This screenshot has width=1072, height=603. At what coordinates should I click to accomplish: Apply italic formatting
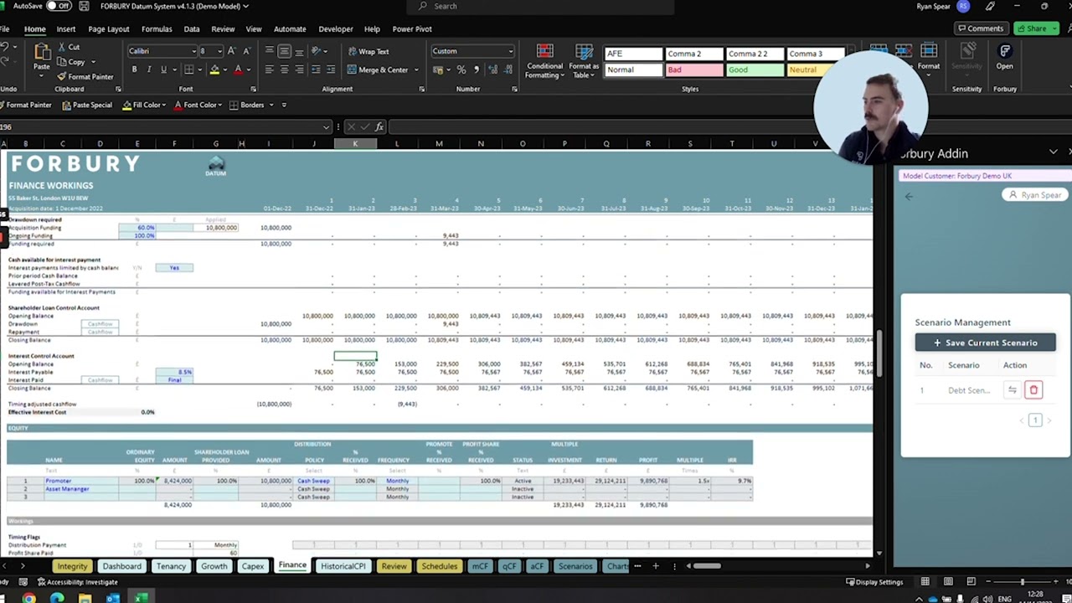[x=148, y=70]
